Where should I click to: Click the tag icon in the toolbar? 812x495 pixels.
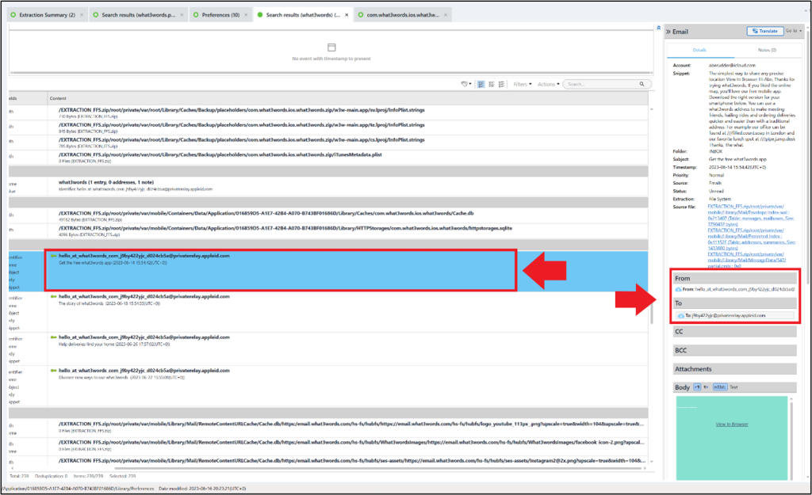[x=464, y=82]
